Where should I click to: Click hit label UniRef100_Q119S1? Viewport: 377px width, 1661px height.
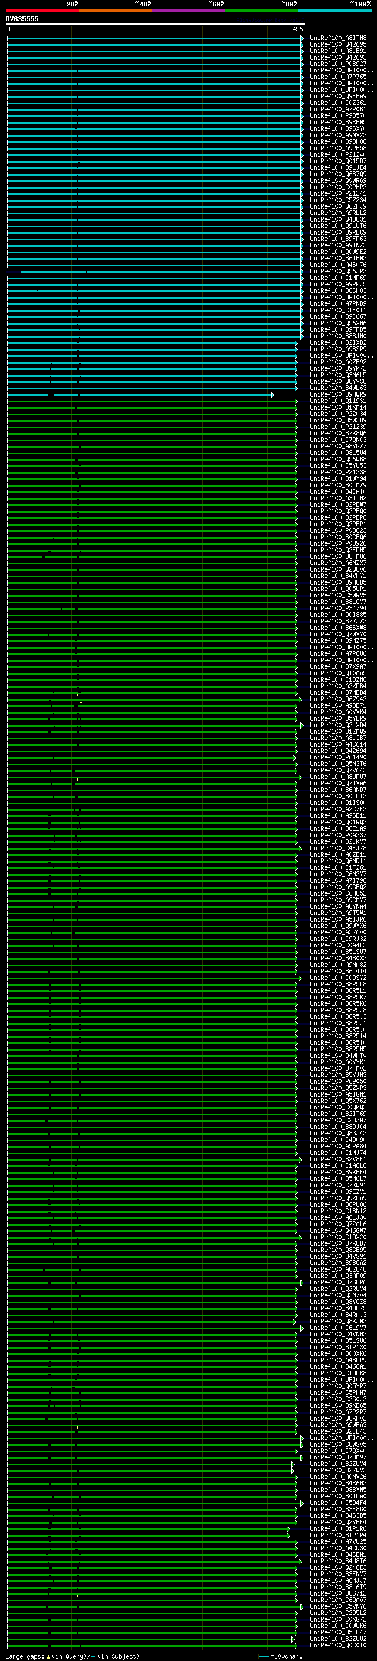[x=338, y=401]
